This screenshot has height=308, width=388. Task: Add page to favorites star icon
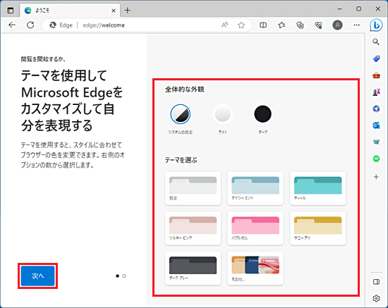241,25
